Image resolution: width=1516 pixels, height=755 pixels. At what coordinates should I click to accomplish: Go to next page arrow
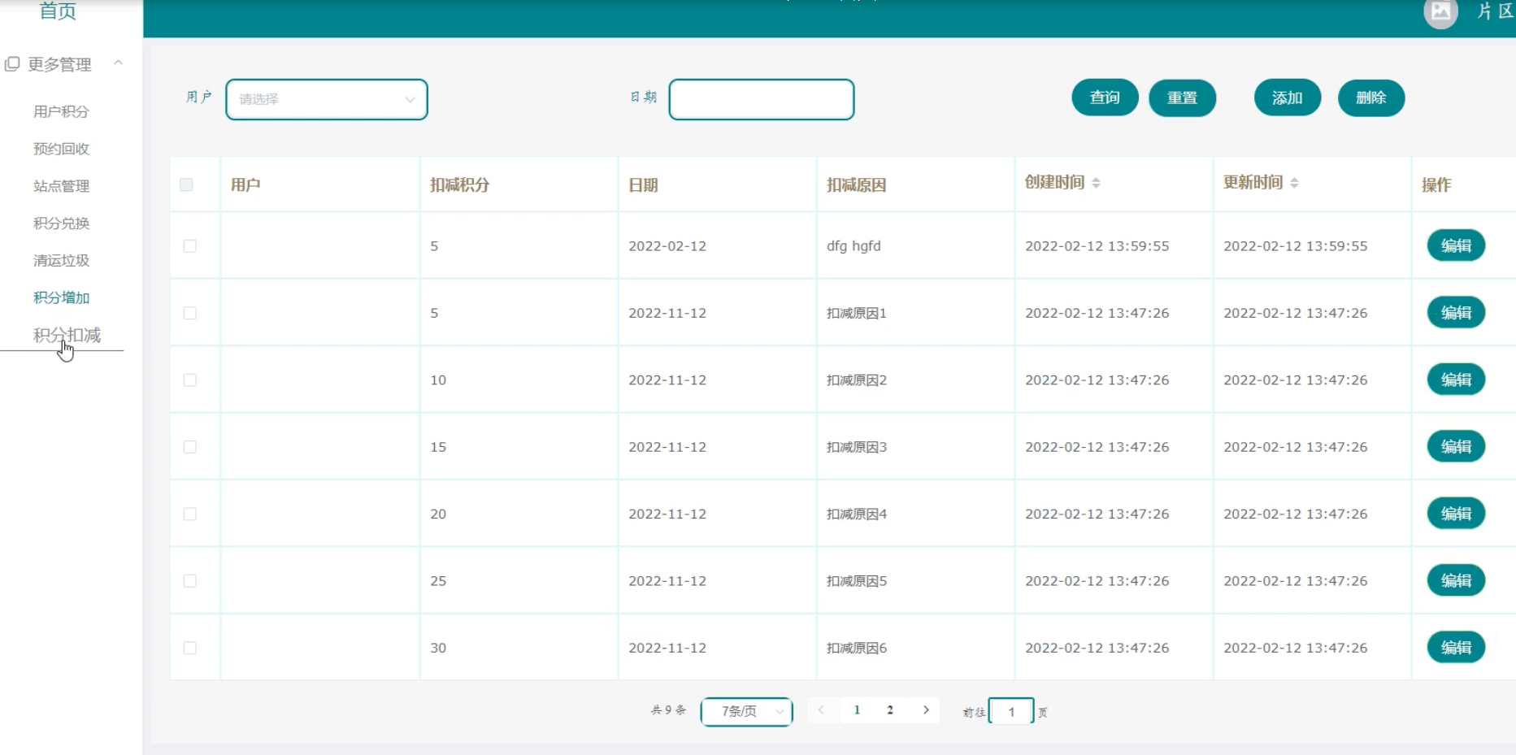(925, 710)
